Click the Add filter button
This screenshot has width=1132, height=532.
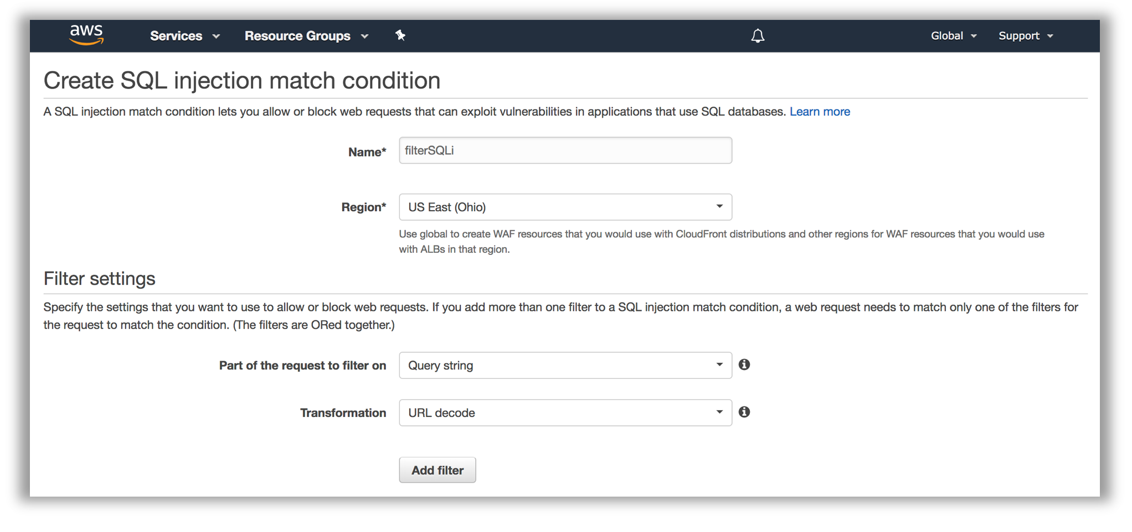click(x=438, y=470)
